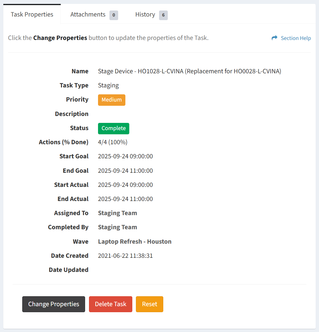
Task: Open the Section Help link
Action: (296, 38)
